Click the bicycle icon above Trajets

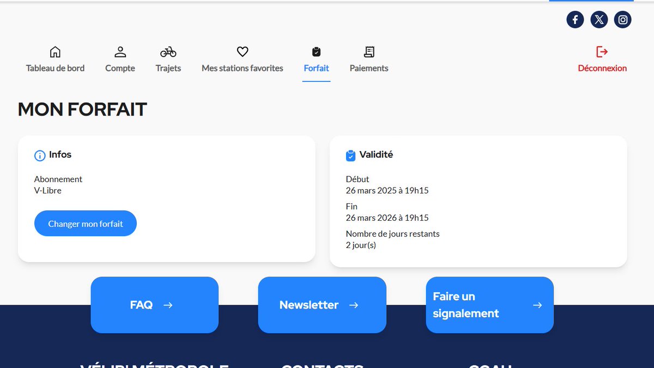tap(168, 52)
